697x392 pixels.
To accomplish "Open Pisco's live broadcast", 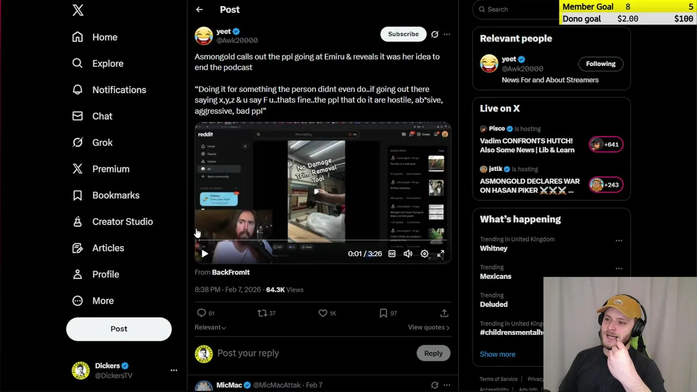I will [527, 145].
